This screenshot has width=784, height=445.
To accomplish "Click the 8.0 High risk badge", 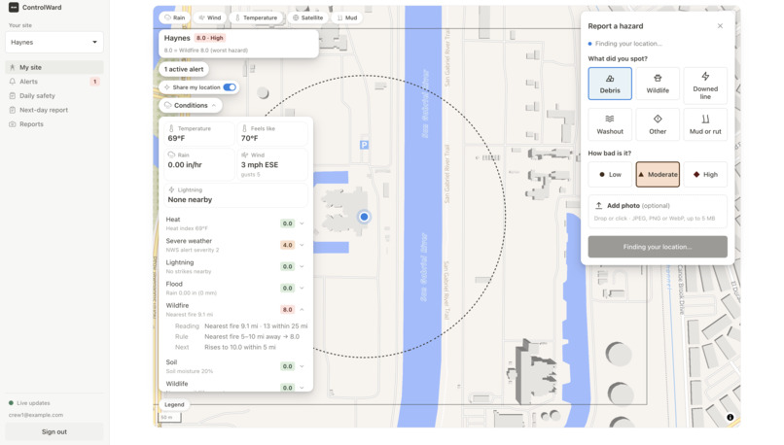I will 209,38.
